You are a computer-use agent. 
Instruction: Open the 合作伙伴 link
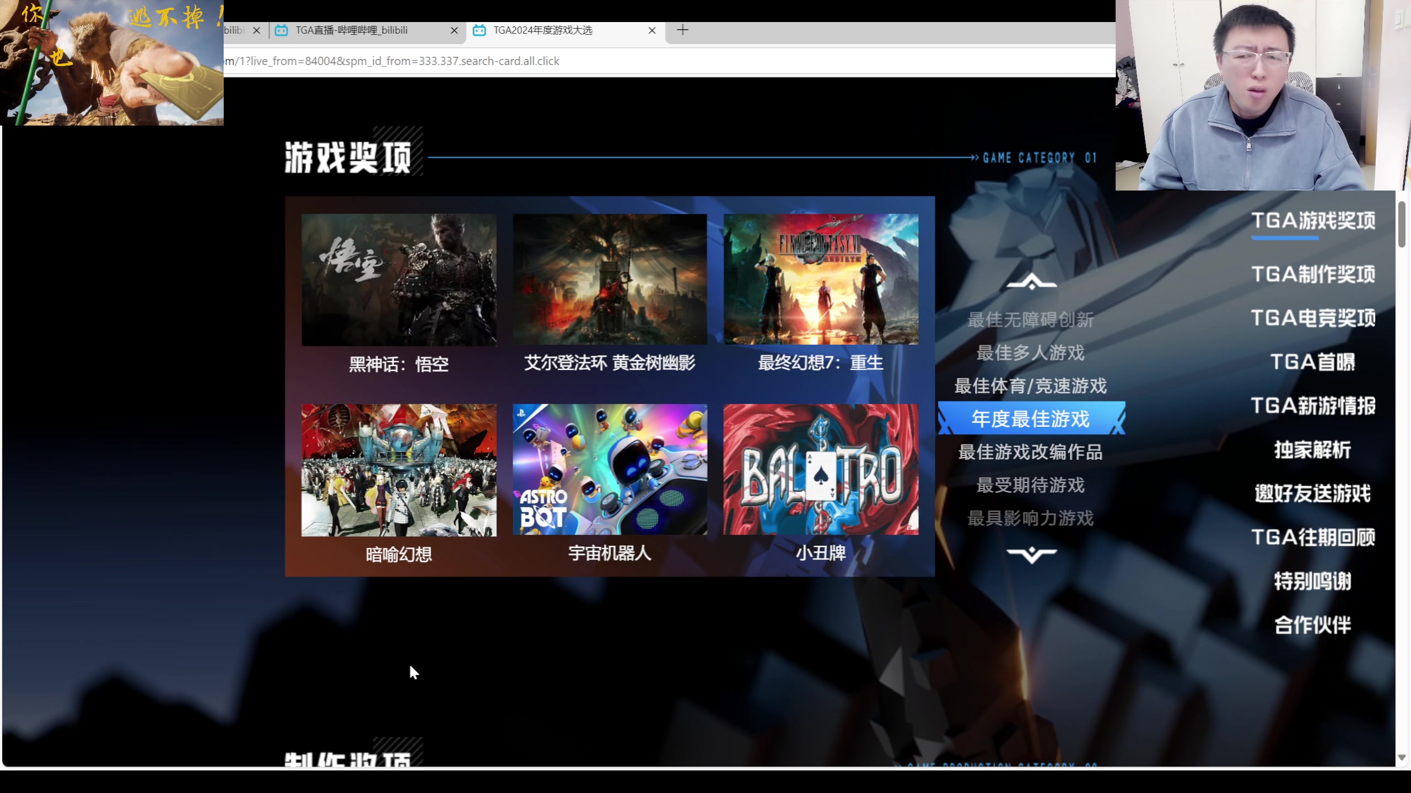click(1313, 624)
